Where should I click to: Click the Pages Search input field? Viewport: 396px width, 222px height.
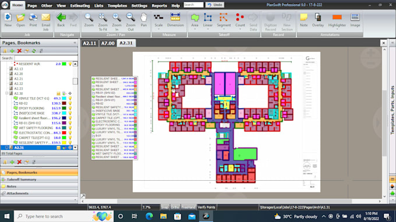tap(45, 58)
